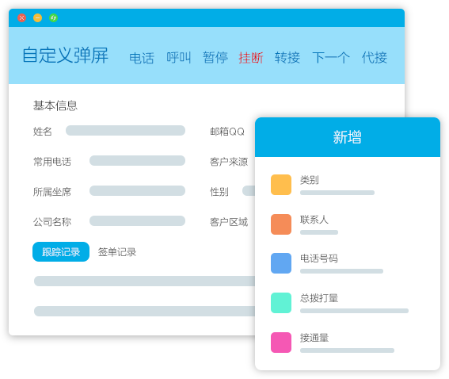Click the 新增 panel header

[348, 137]
